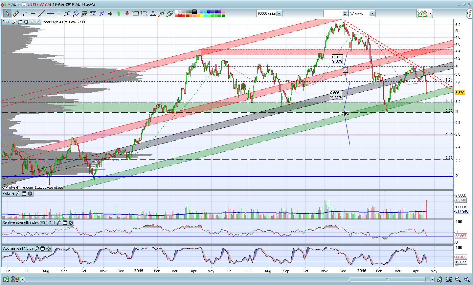Select the ellipse drawing tool
The width and height of the screenshot is (473, 285).
144,13
